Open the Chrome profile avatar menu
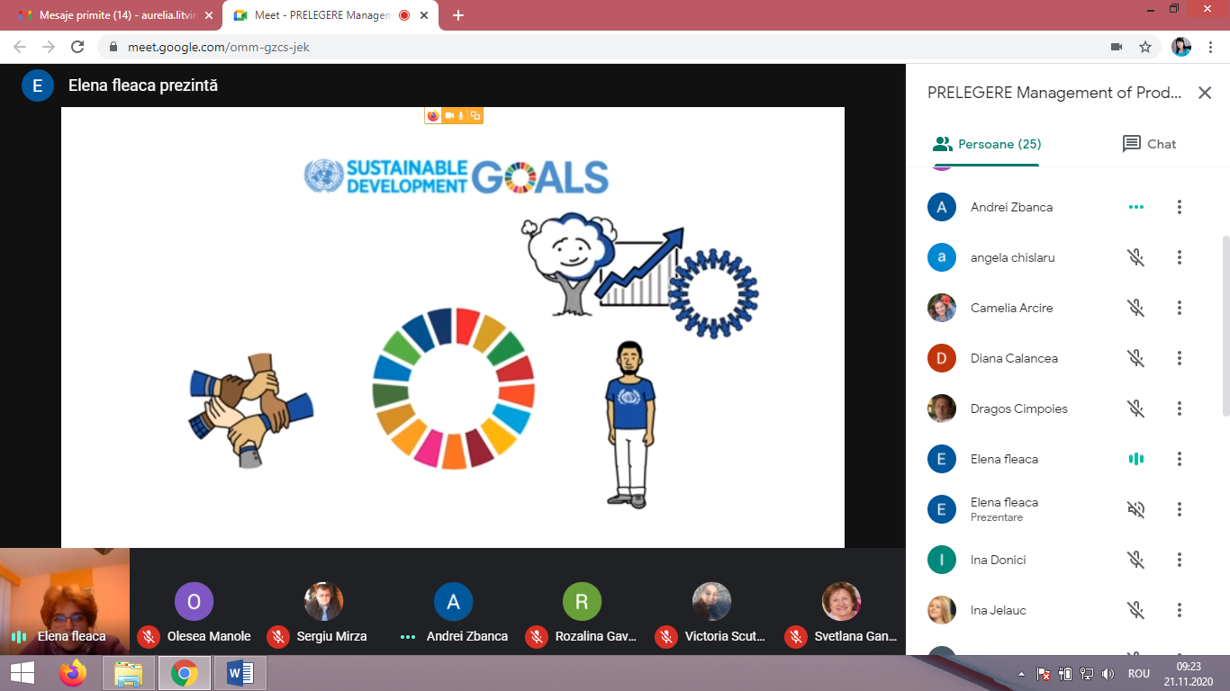1230x691 pixels. [x=1181, y=47]
